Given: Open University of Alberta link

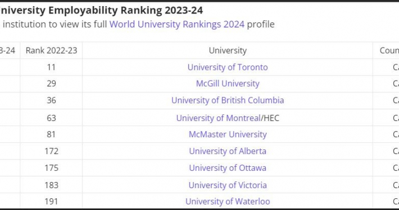Looking at the screenshot, I should pyautogui.click(x=228, y=151).
